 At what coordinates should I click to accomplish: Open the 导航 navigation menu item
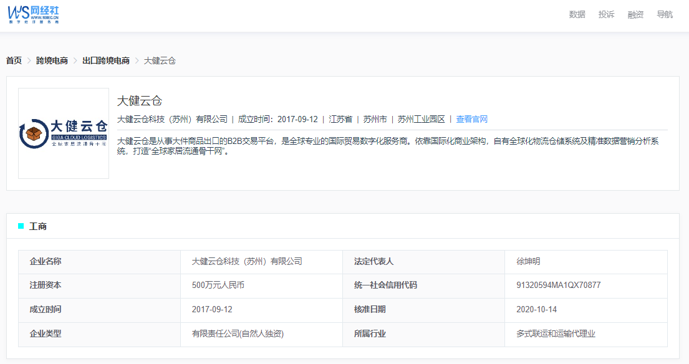click(x=665, y=14)
